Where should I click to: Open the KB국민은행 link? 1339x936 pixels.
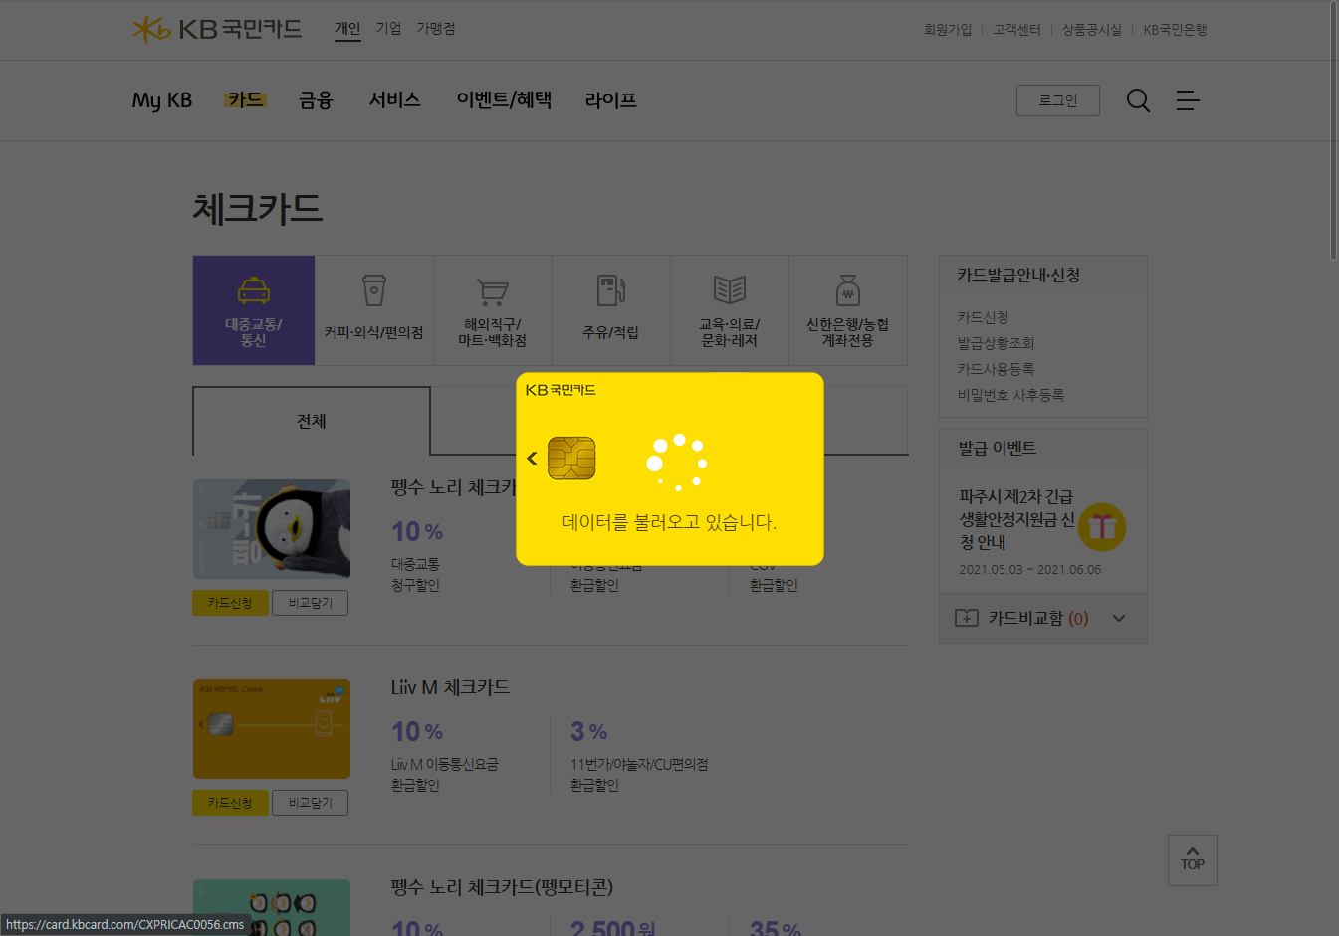pos(1175,30)
